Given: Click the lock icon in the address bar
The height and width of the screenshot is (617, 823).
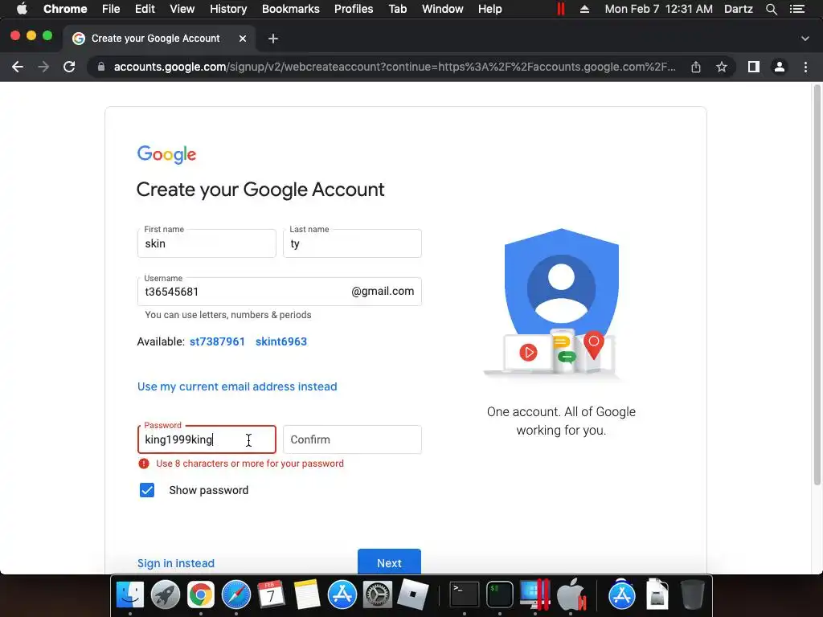Looking at the screenshot, I should pos(101,67).
